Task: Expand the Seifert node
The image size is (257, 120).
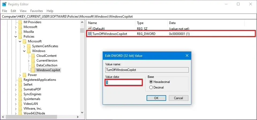Action: (16, 85)
